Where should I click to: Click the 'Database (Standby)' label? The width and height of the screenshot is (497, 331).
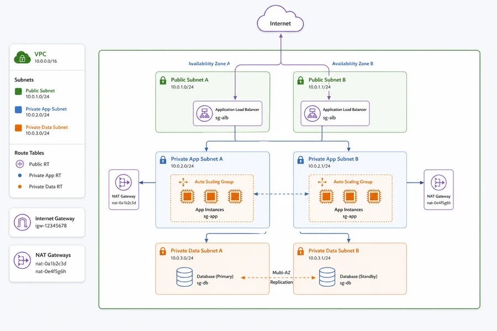point(358,276)
